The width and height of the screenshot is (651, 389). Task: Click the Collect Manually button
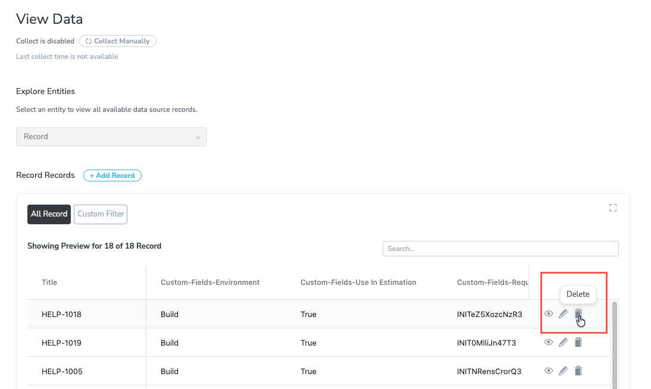coord(117,41)
